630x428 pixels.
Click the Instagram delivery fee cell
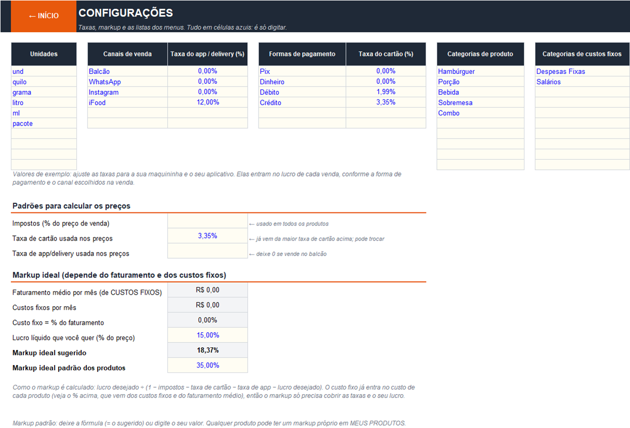pyautogui.click(x=208, y=92)
